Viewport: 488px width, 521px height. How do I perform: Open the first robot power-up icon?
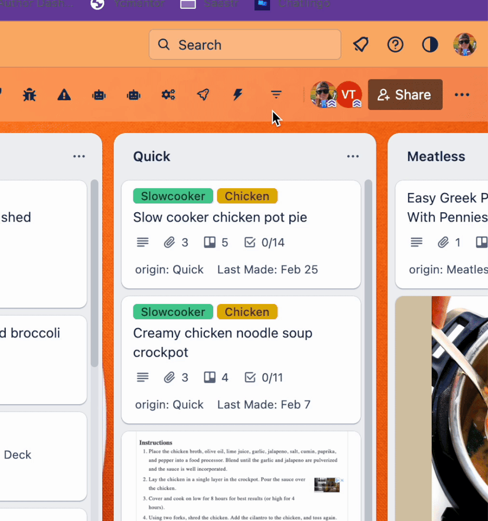tap(99, 95)
